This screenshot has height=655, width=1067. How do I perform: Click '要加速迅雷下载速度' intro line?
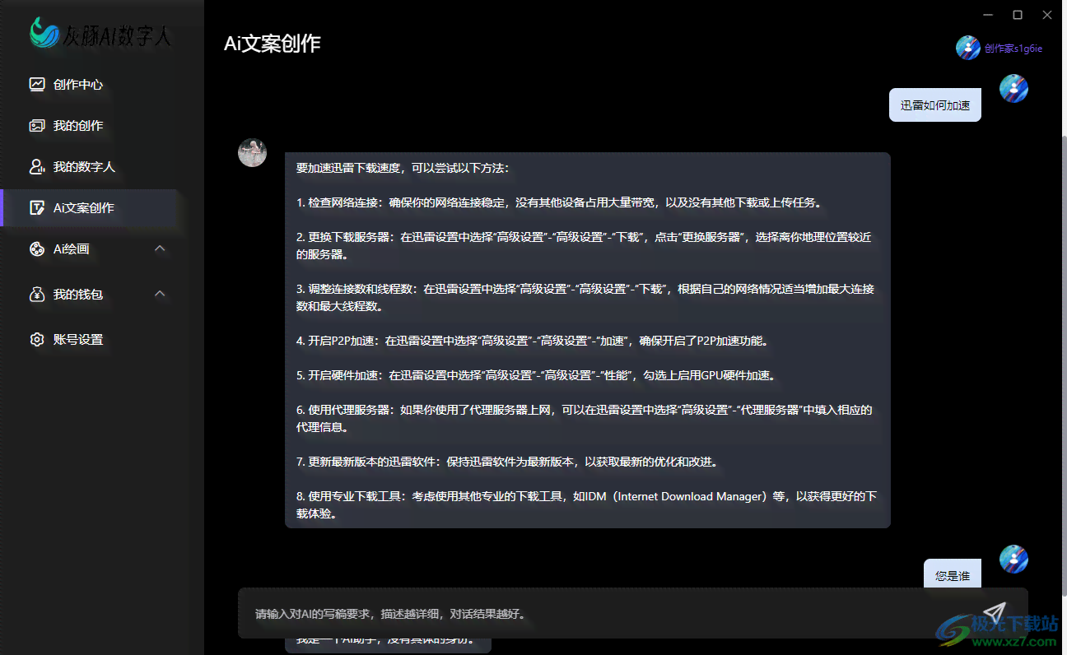(x=403, y=168)
